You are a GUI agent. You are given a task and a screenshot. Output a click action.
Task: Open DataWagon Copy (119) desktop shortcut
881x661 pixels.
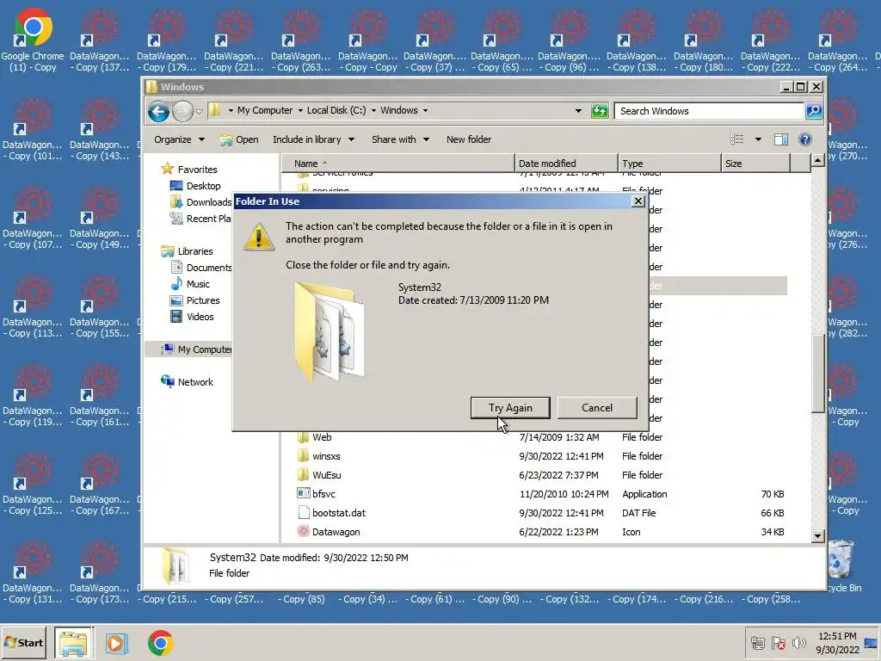click(x=33, y=395)
